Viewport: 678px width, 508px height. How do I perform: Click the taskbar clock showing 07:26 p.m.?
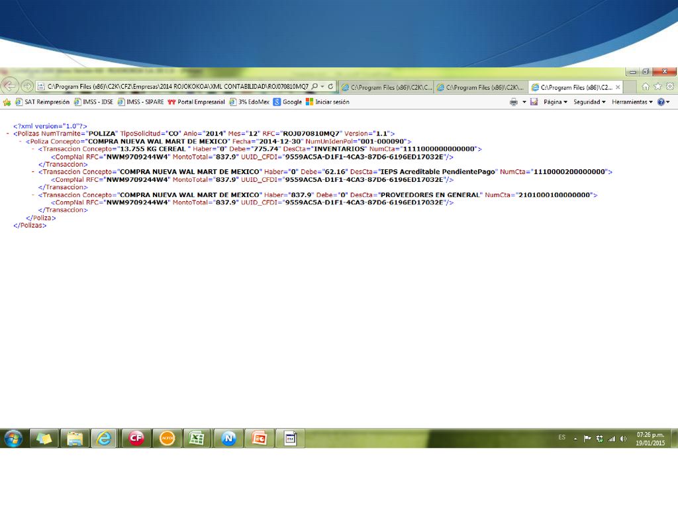pyautogui.click(x=650, y=439)
